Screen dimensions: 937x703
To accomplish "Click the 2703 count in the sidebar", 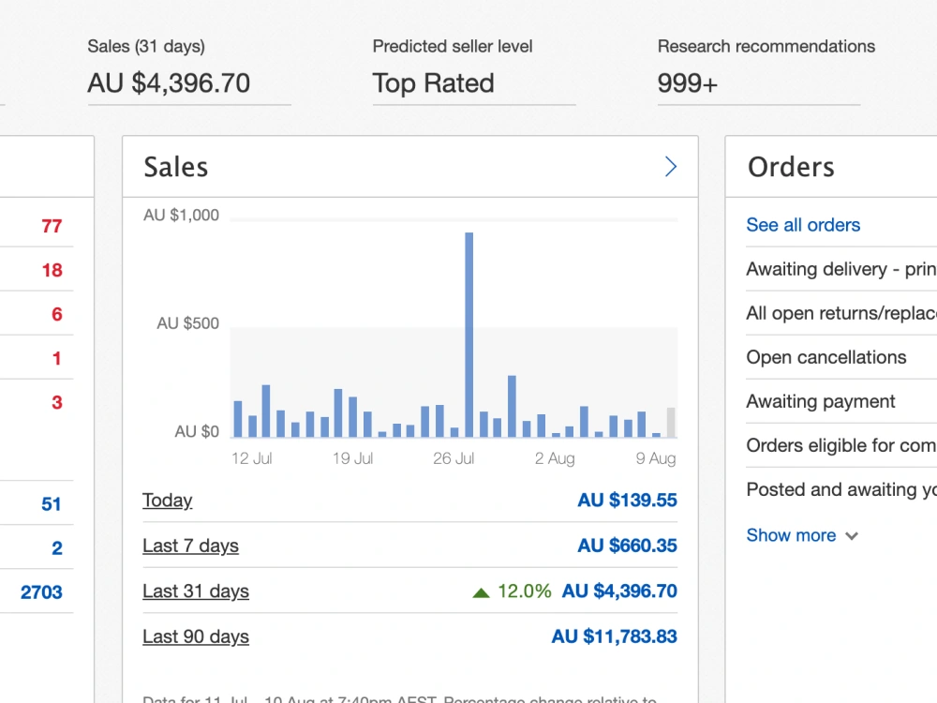I will coord(42,591).
